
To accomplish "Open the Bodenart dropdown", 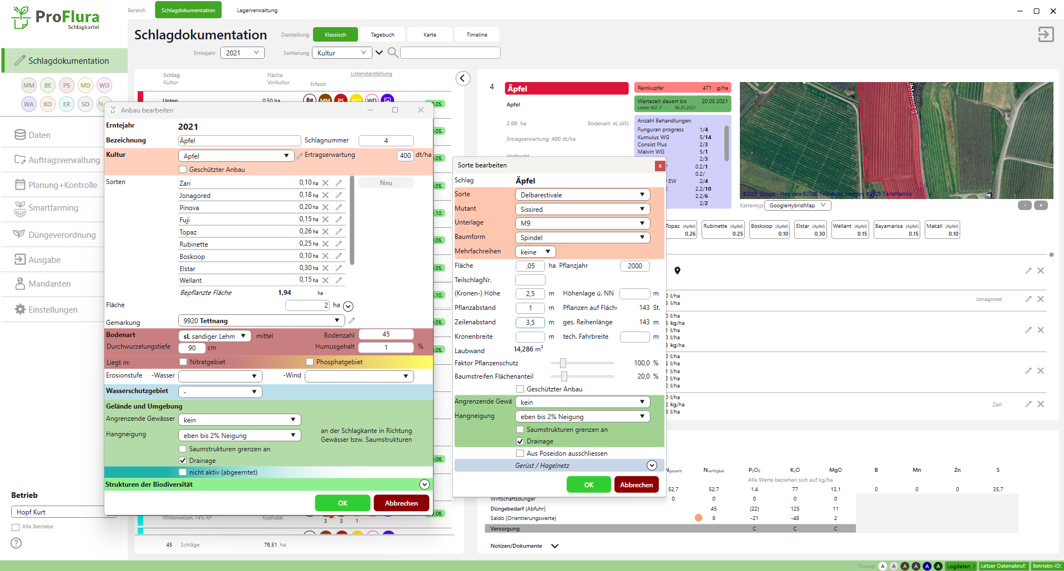I will pyautogui.click(x=214, y=336).
